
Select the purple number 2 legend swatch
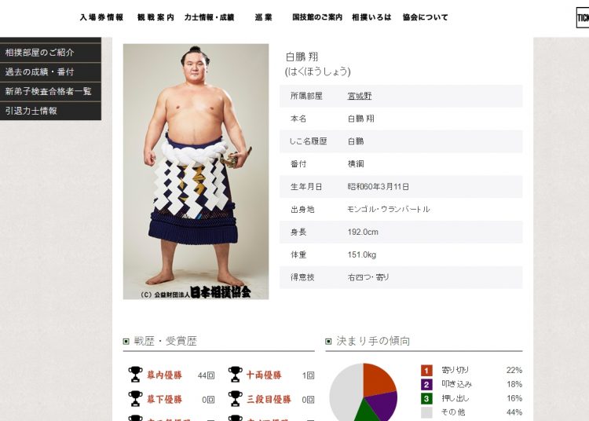tap(426, 385)
